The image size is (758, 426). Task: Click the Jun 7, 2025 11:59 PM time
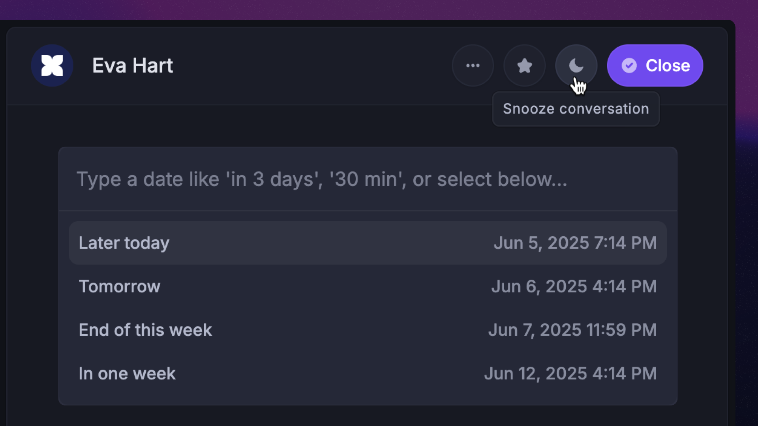572,330
